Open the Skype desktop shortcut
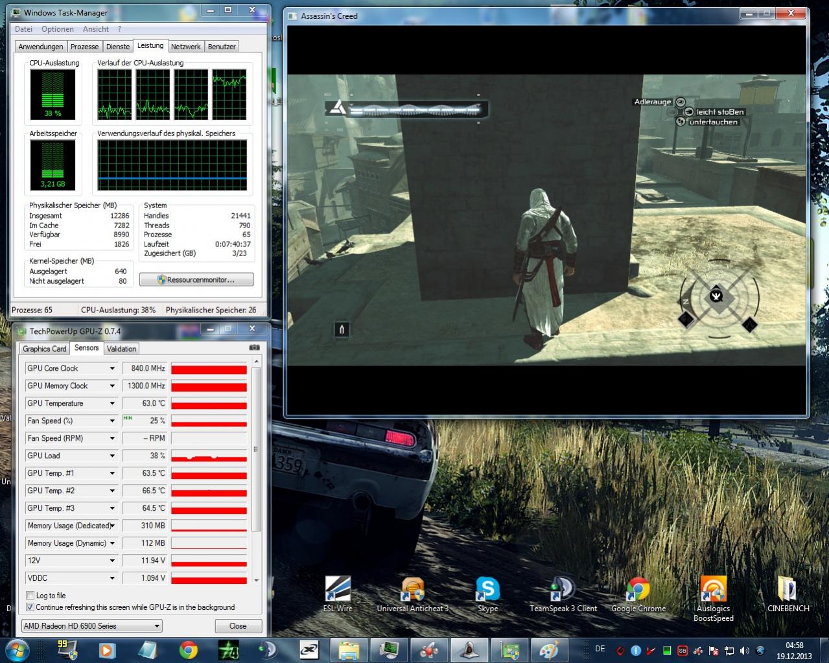829x663 pixels. coord(487,594)
